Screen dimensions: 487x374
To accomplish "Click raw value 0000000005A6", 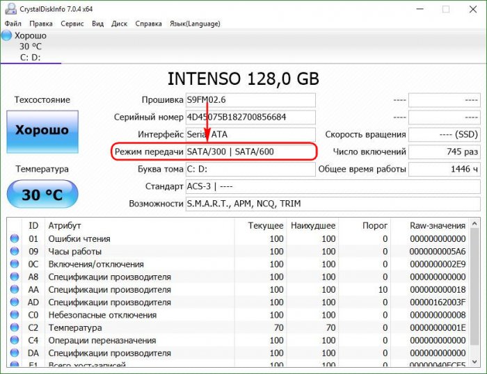I will tap(438, 252).
